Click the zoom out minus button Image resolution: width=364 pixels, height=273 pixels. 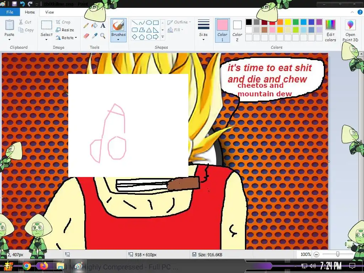[316, 255]
